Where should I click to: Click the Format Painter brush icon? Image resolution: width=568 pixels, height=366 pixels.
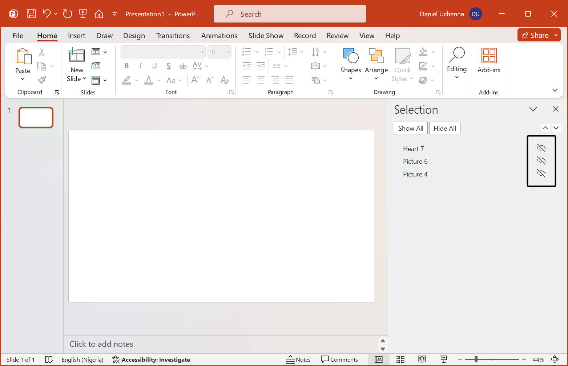(42, 80)
